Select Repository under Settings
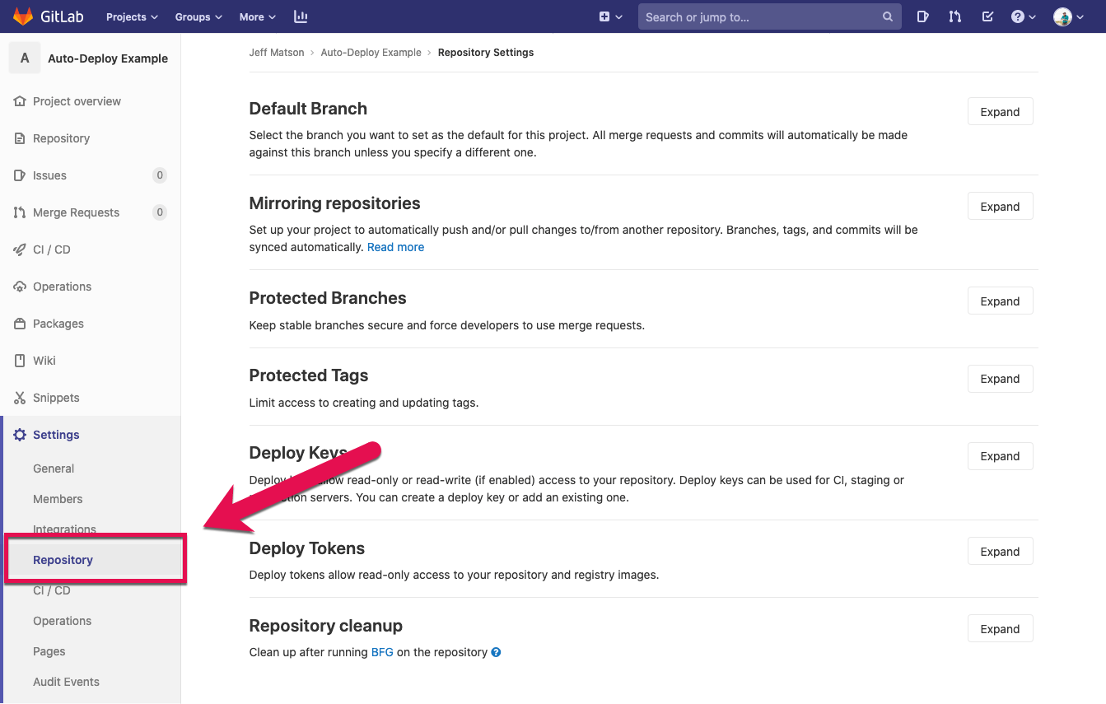The width and height of the screenshot is (1106, 704). pos(63,559)
